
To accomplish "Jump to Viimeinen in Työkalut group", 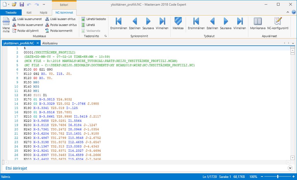I will click(x=240, y=23).
